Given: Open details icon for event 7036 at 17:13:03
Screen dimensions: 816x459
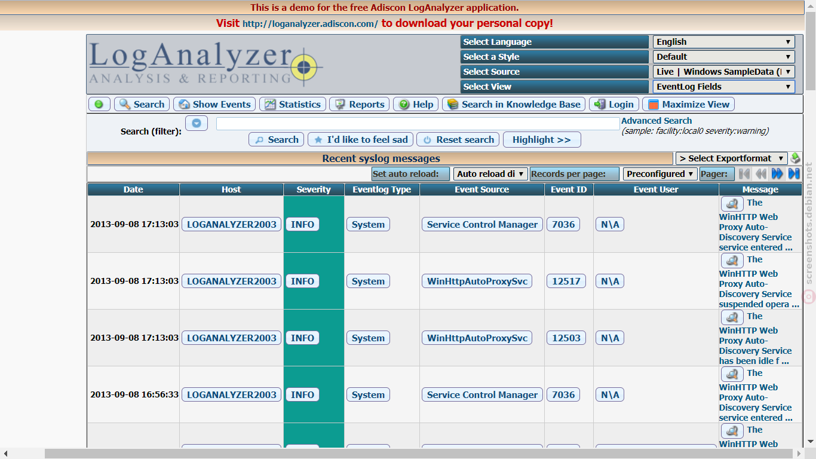Looking at the screenshot, I should coord(732,204).
